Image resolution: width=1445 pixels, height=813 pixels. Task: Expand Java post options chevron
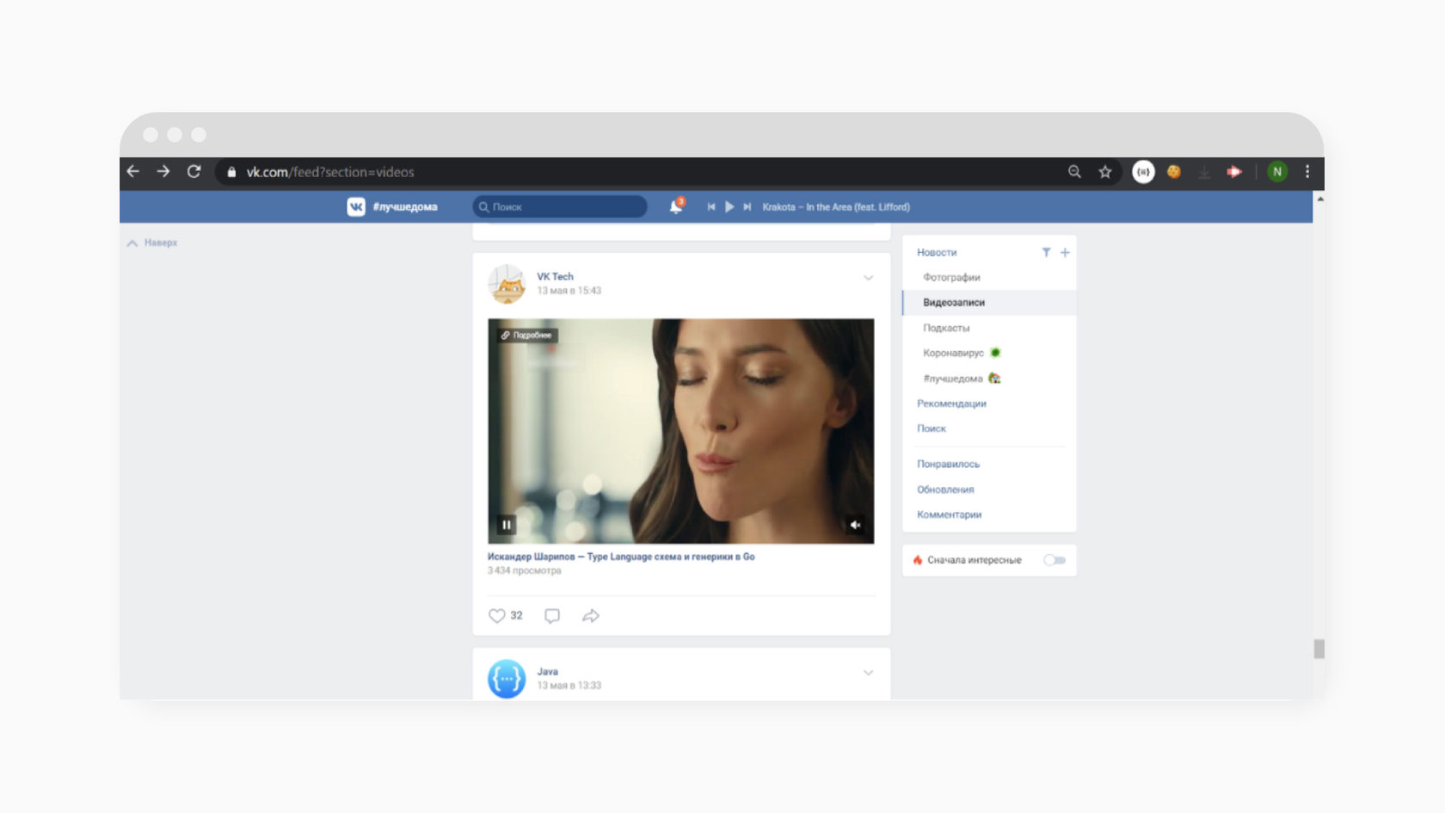pyautogui.click(x=868, y=673)
